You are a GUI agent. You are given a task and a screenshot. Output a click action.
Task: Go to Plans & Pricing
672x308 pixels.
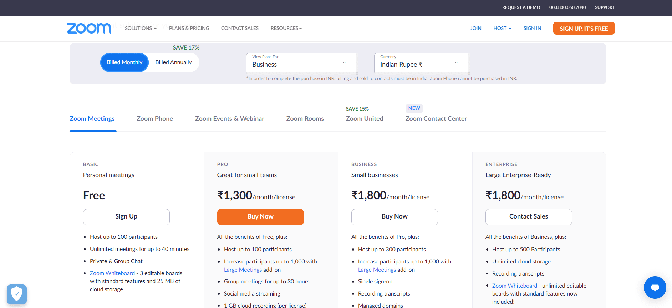coord(189,28)
